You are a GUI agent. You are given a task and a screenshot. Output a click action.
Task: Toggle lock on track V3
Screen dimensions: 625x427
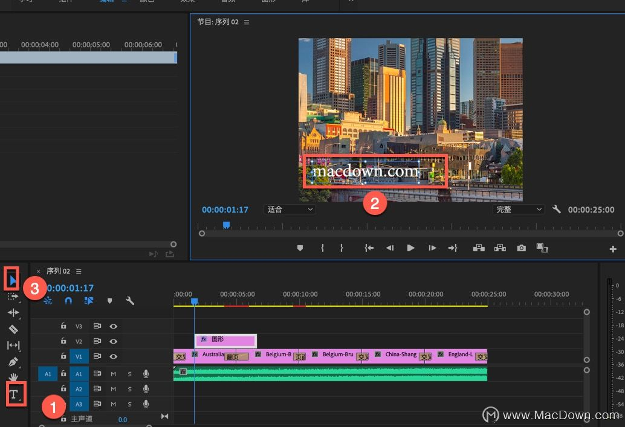[63, 326]
